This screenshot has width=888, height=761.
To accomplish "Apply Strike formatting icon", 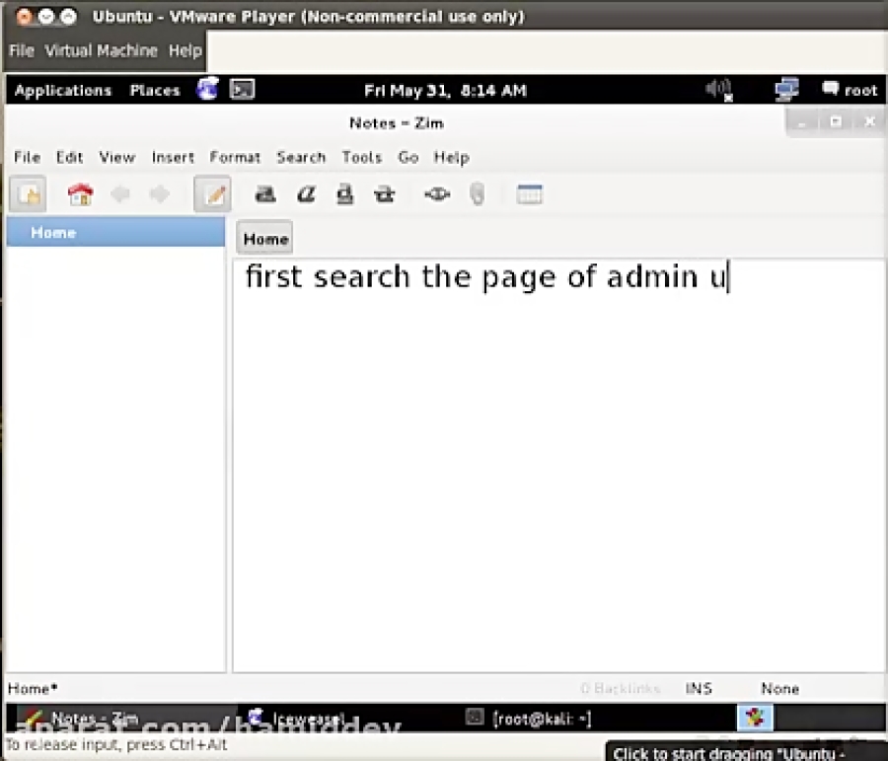I will [x=384, y=193].
